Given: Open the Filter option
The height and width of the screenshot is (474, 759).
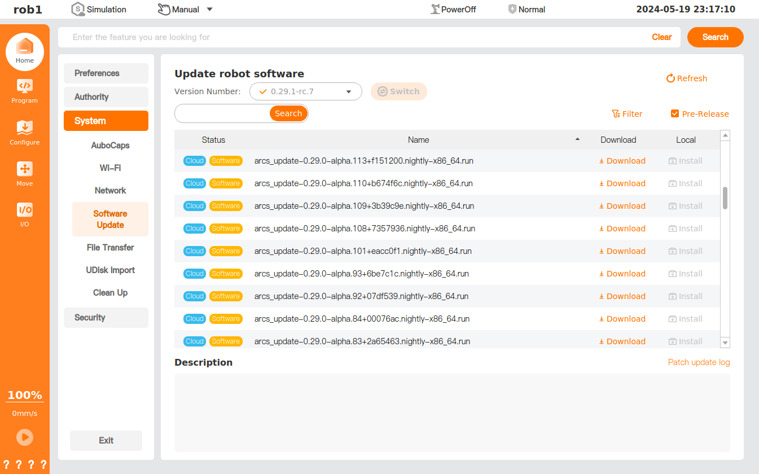Looking at the screenshot, I should pos(627,114).
